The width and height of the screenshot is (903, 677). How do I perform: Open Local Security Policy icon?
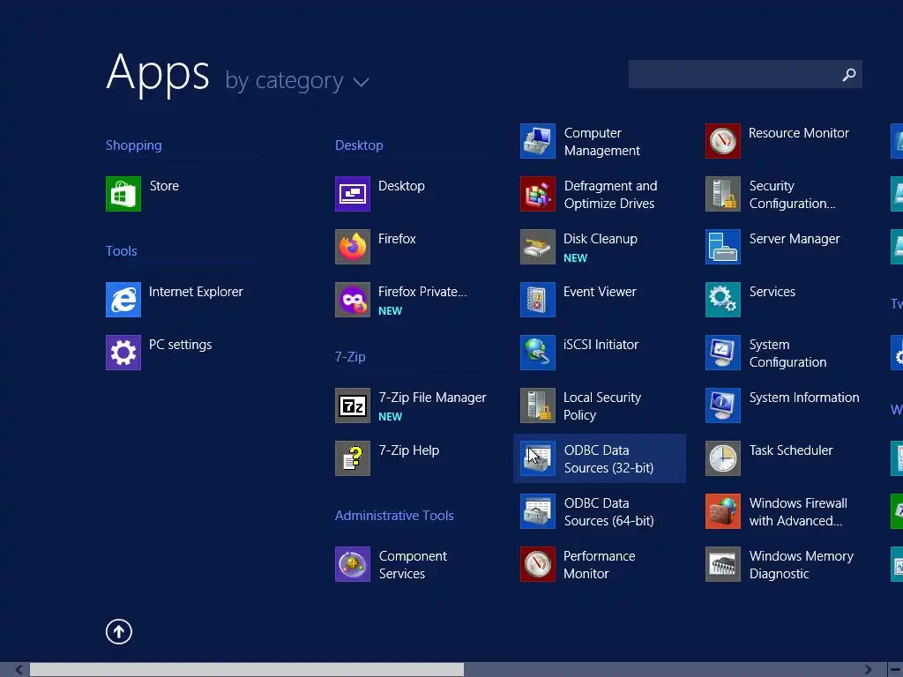(x=538, y=405)
